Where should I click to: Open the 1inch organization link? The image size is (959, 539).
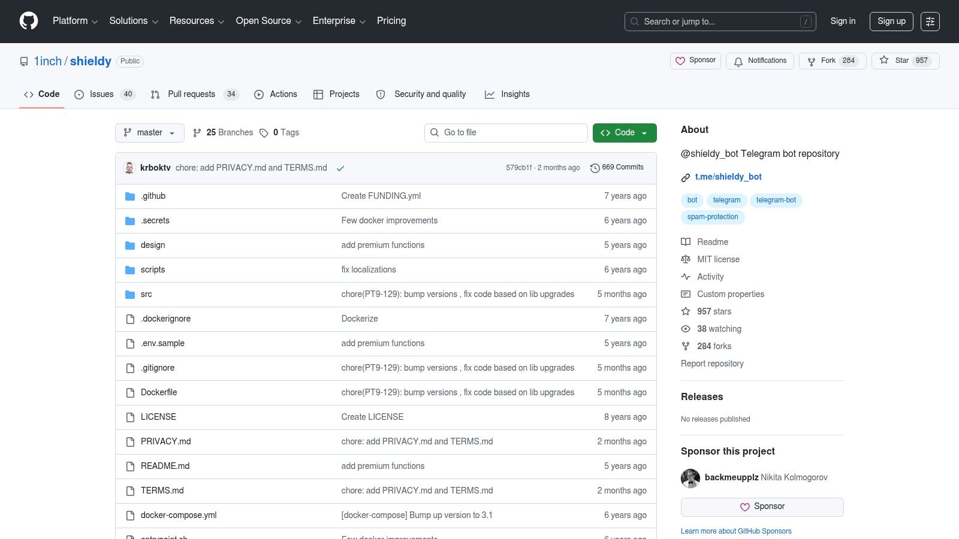click(x=48, y=61)
